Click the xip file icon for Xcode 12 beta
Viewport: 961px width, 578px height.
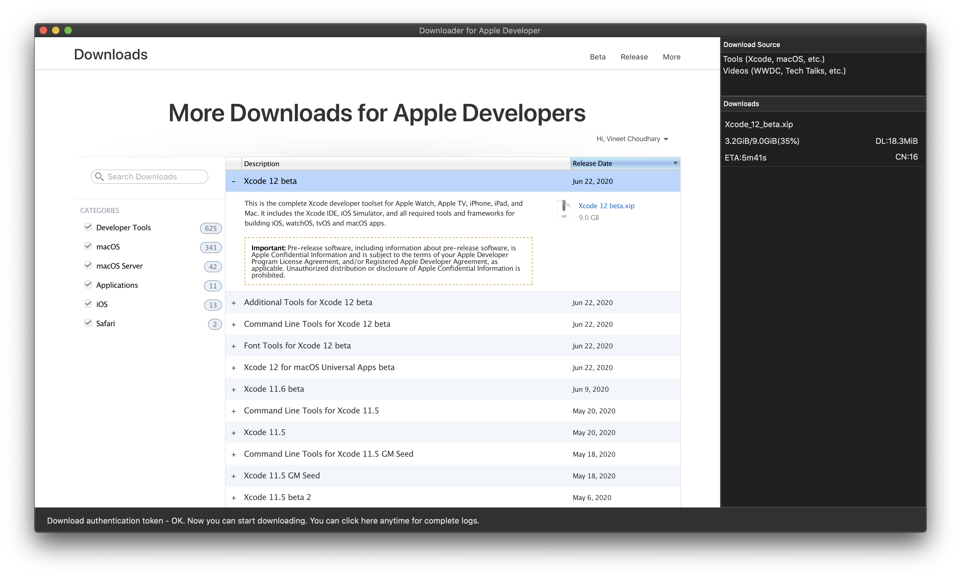[563, 209]
